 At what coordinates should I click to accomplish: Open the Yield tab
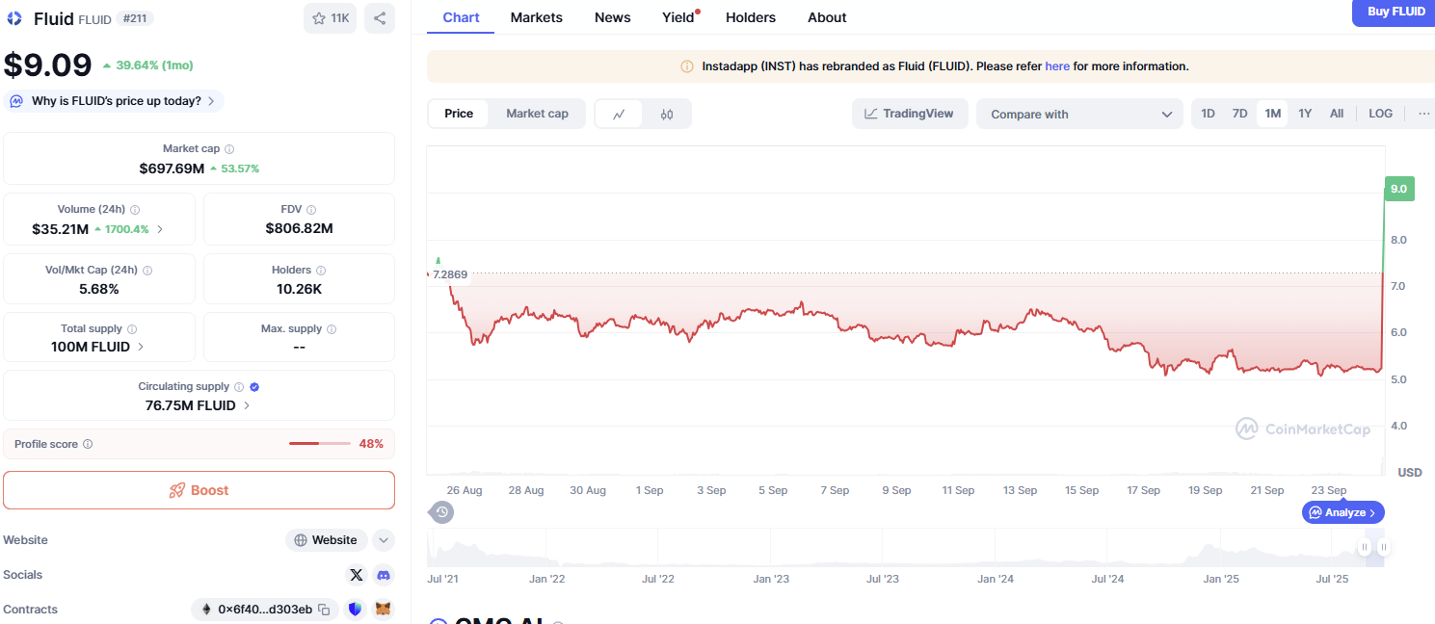[679, 17]
